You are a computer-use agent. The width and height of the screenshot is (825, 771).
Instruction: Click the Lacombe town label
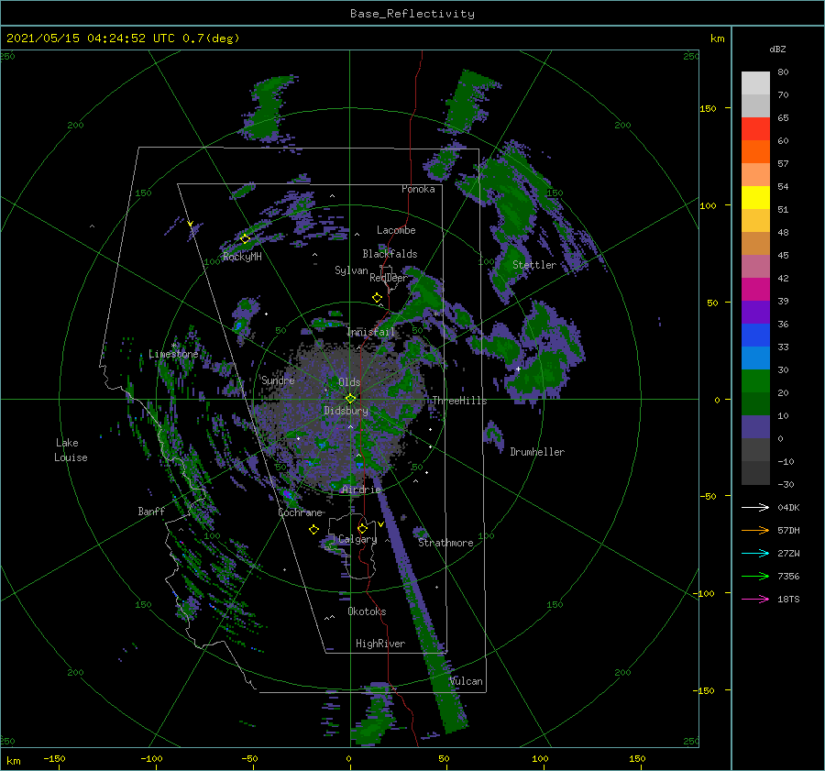(x=396, y=230)
